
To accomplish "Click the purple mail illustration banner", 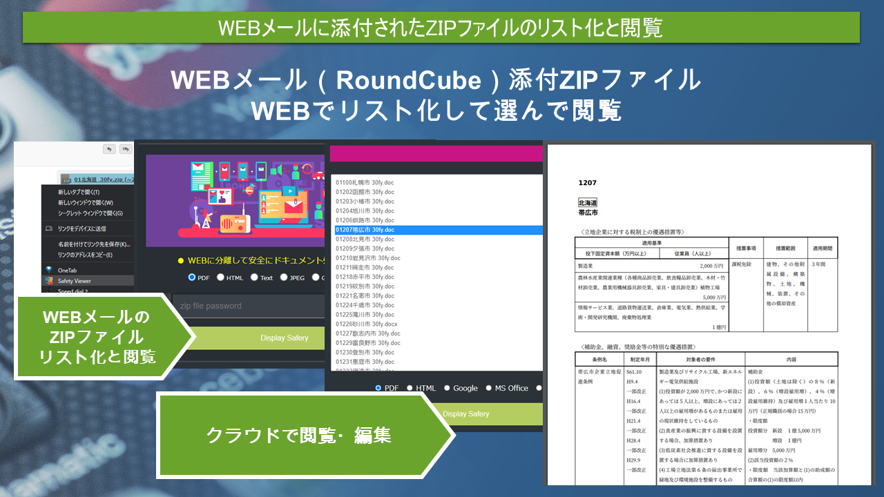I will pos(236,201).
